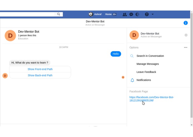Screen dimensions: 193x137
Task: Toggle the blue info panel icon
Action: click(x=186, y=23)
